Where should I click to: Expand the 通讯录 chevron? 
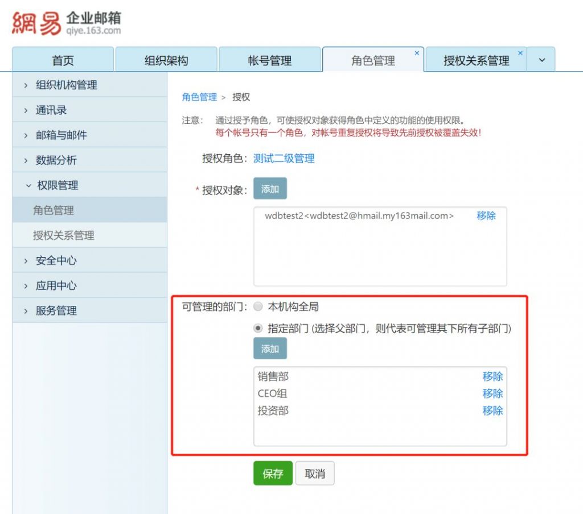coord(26,110)
